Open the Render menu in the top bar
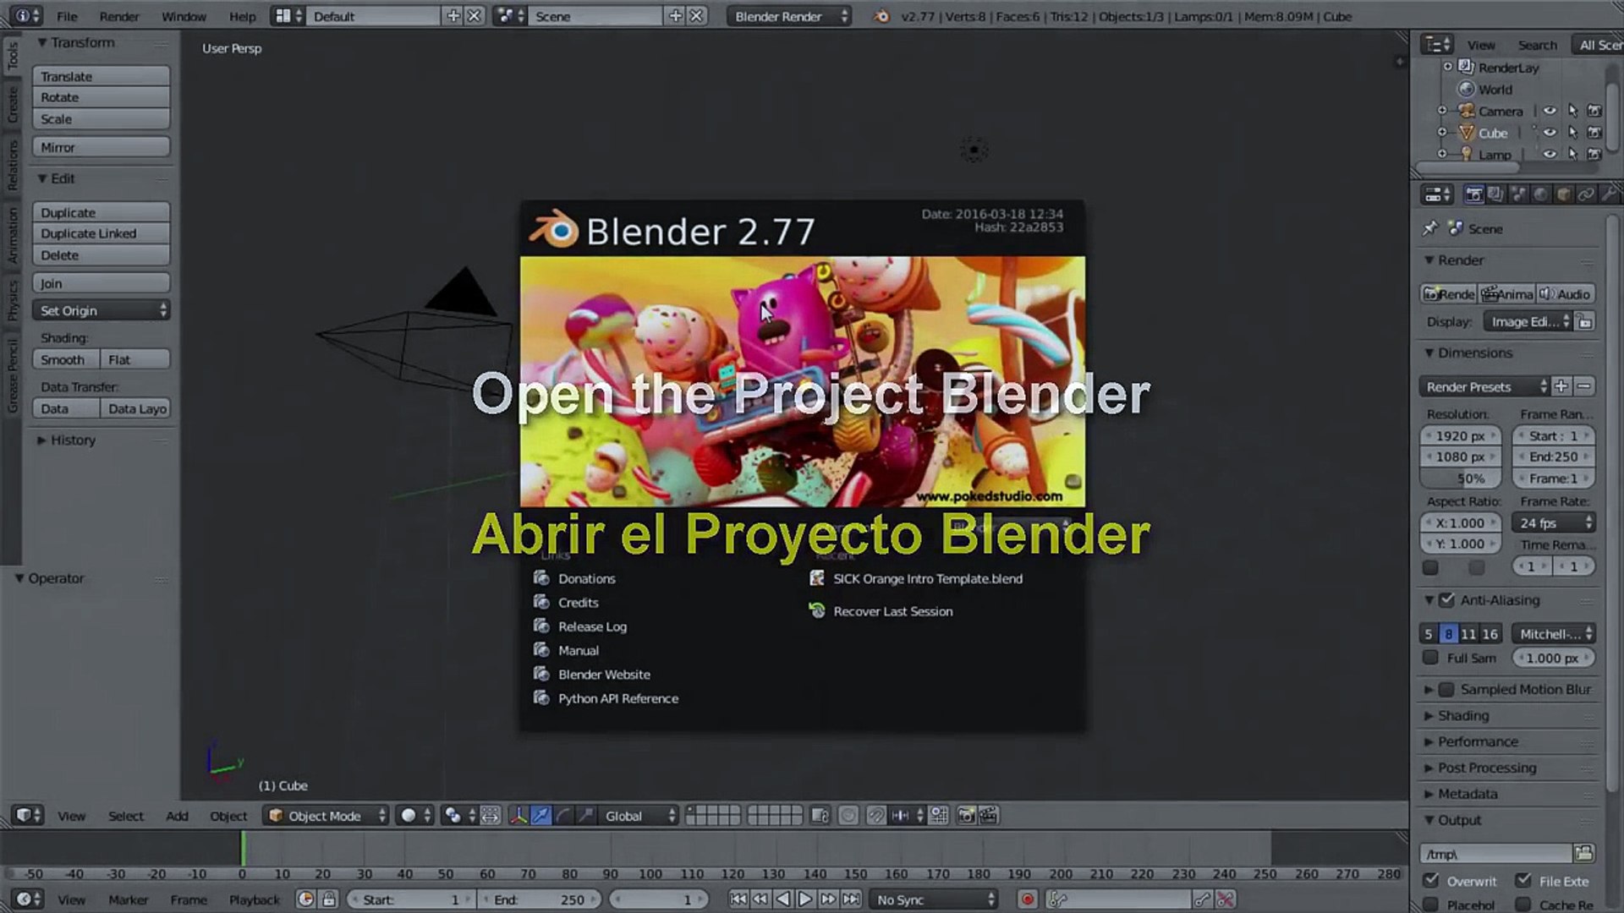The height and width of the screenshot is (913, 1624). tap(119, 16)
